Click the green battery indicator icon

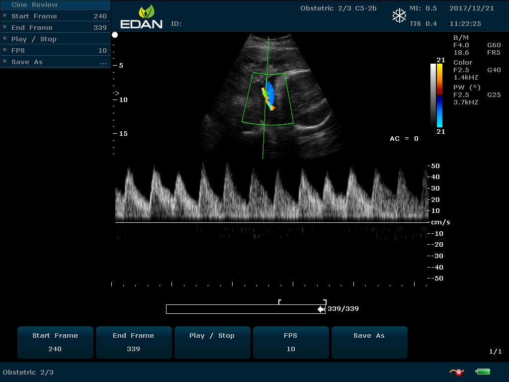pos(483,372)
